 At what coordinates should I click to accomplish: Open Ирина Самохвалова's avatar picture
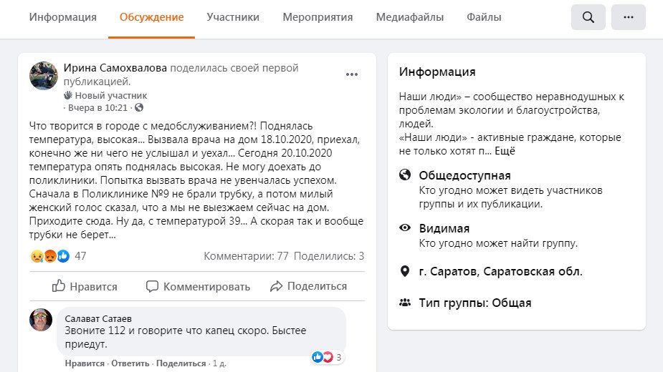click(x=44, y=76)
